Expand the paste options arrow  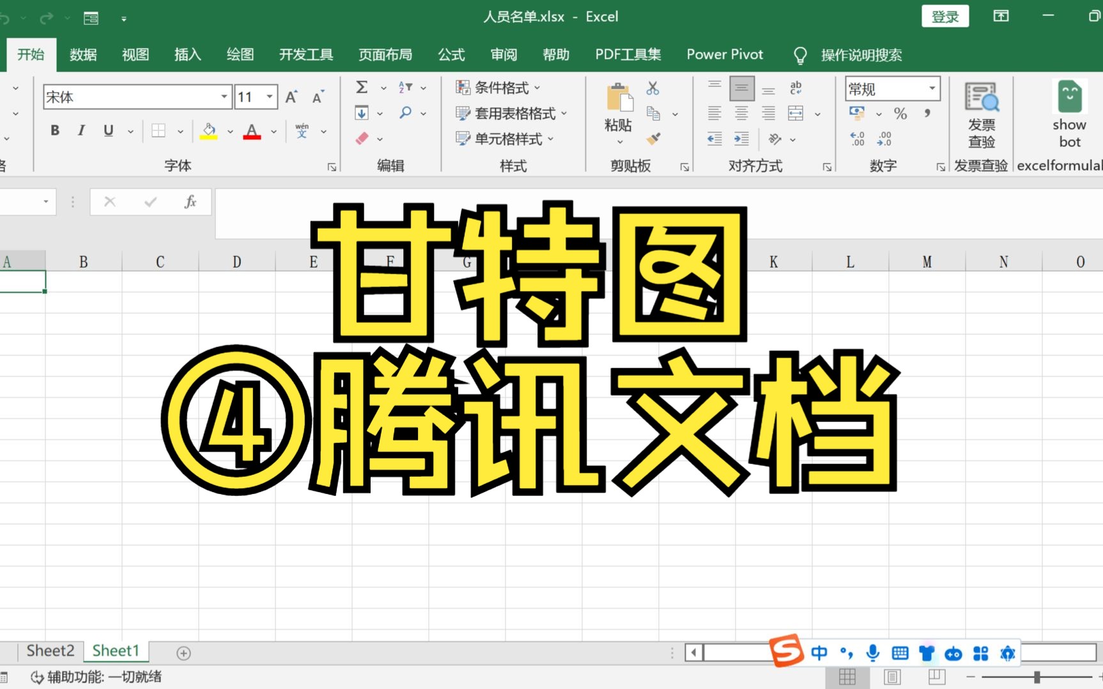point(619,142)
